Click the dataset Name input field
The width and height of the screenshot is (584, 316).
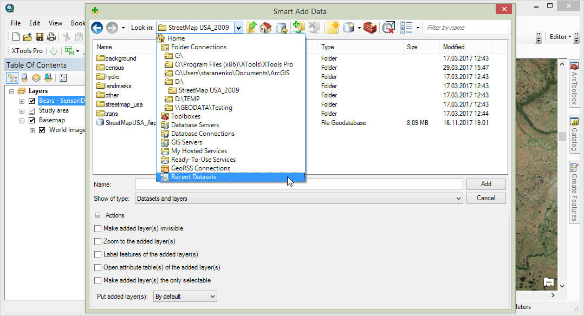tap(299, 184)
